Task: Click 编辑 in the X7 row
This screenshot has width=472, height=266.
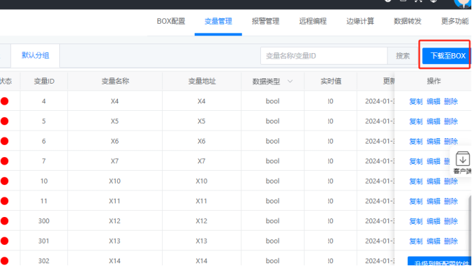Action: [433, 161]
